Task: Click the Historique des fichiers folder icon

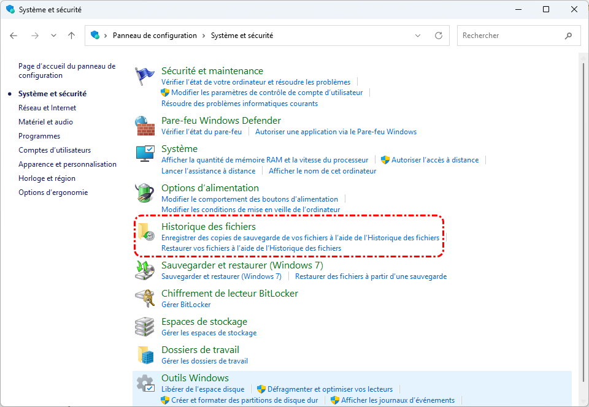Action: point(145,231)
